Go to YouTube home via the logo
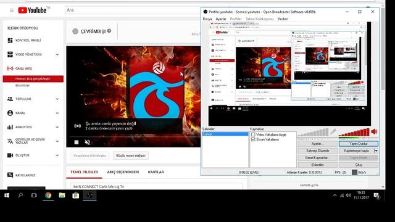Screen dimensions: 395x222 (32, 10)
